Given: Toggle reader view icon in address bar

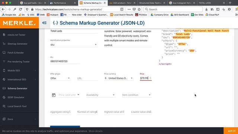Looking at the screenshot, I should (x=122, y=9).
